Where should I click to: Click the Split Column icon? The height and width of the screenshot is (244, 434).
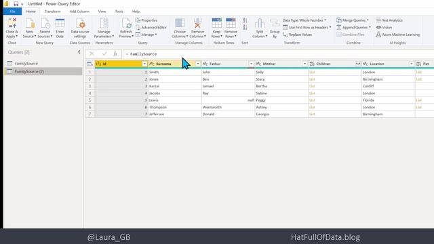click(x=260, y=23)
